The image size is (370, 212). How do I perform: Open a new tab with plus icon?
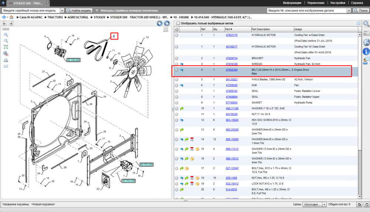coord(3,3)
